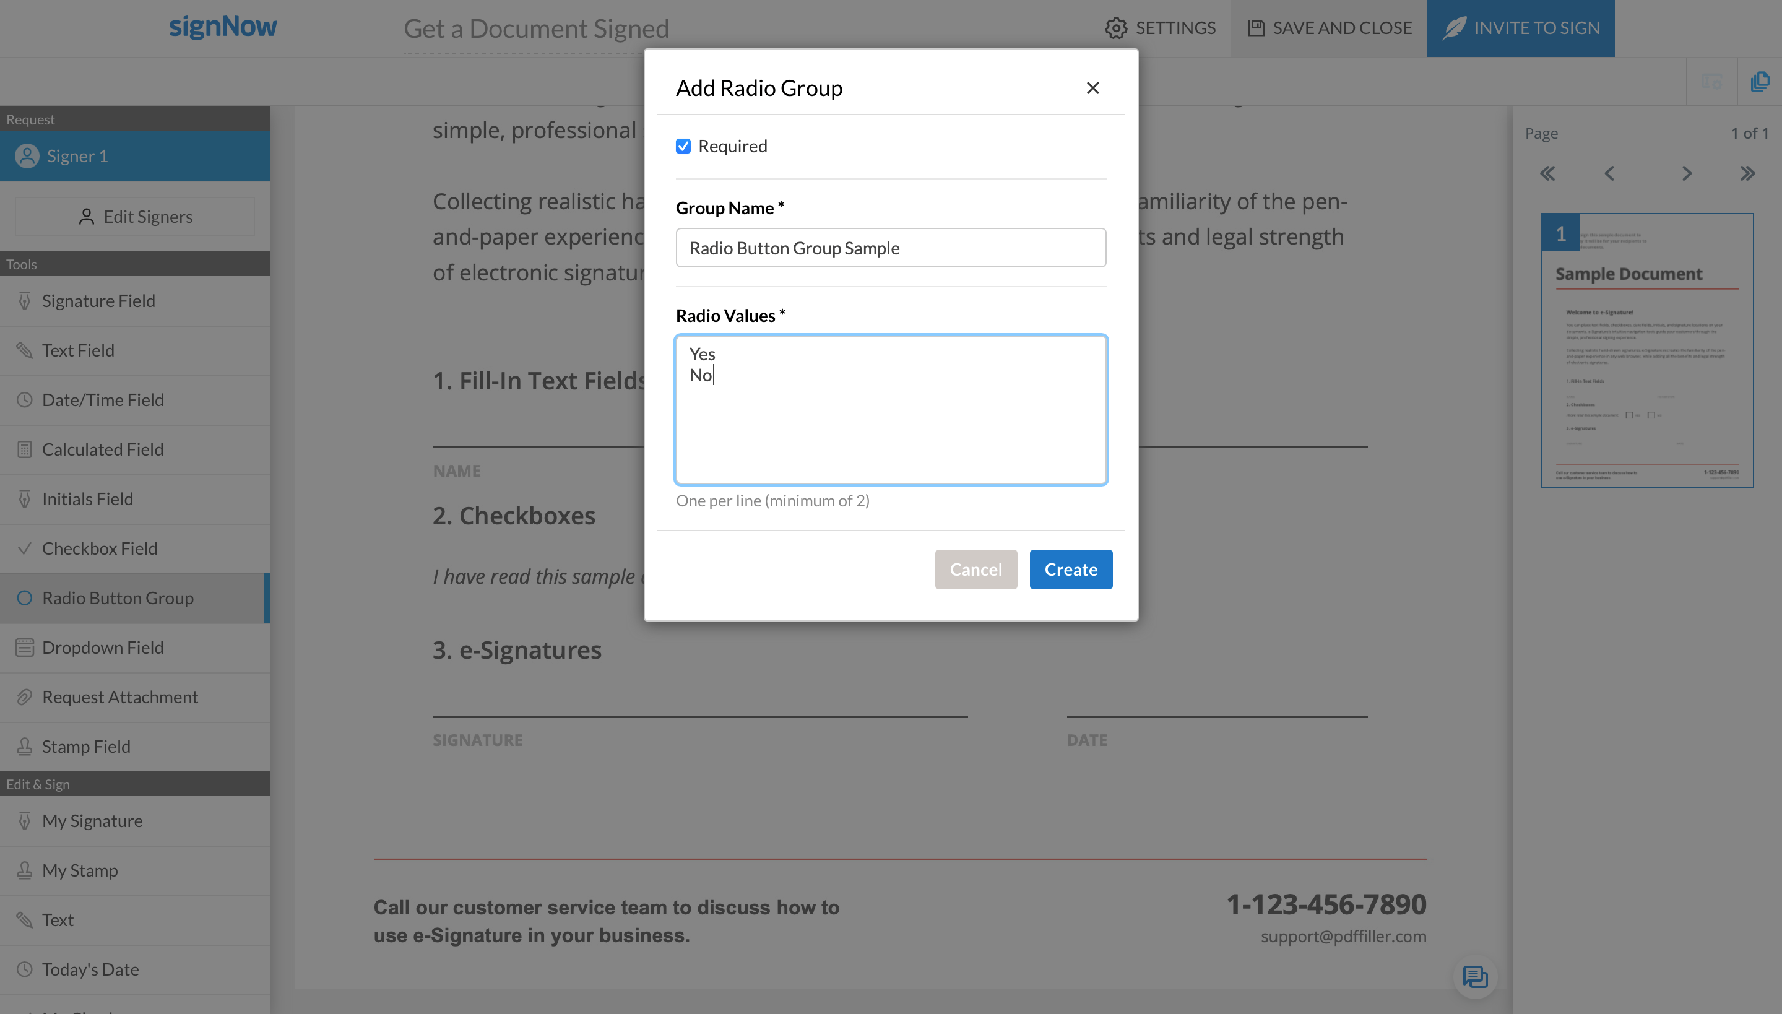
Task: Open the Settings menu
Action: pyautogui.click(x=1160, y=28)
